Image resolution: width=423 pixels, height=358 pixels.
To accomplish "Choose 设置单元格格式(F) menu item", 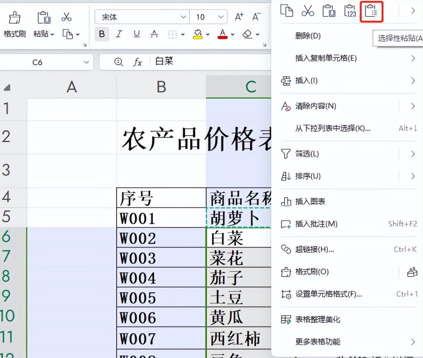I will coord(349,294).
